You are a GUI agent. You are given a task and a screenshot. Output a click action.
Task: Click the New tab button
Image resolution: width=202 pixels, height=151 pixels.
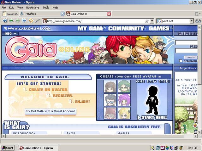(10, 14)
